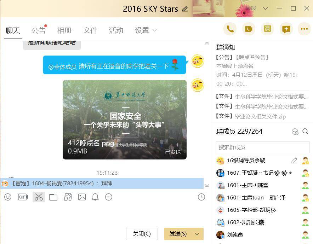
Task: Open the GIF sticker panel
Action: [23, 197]
